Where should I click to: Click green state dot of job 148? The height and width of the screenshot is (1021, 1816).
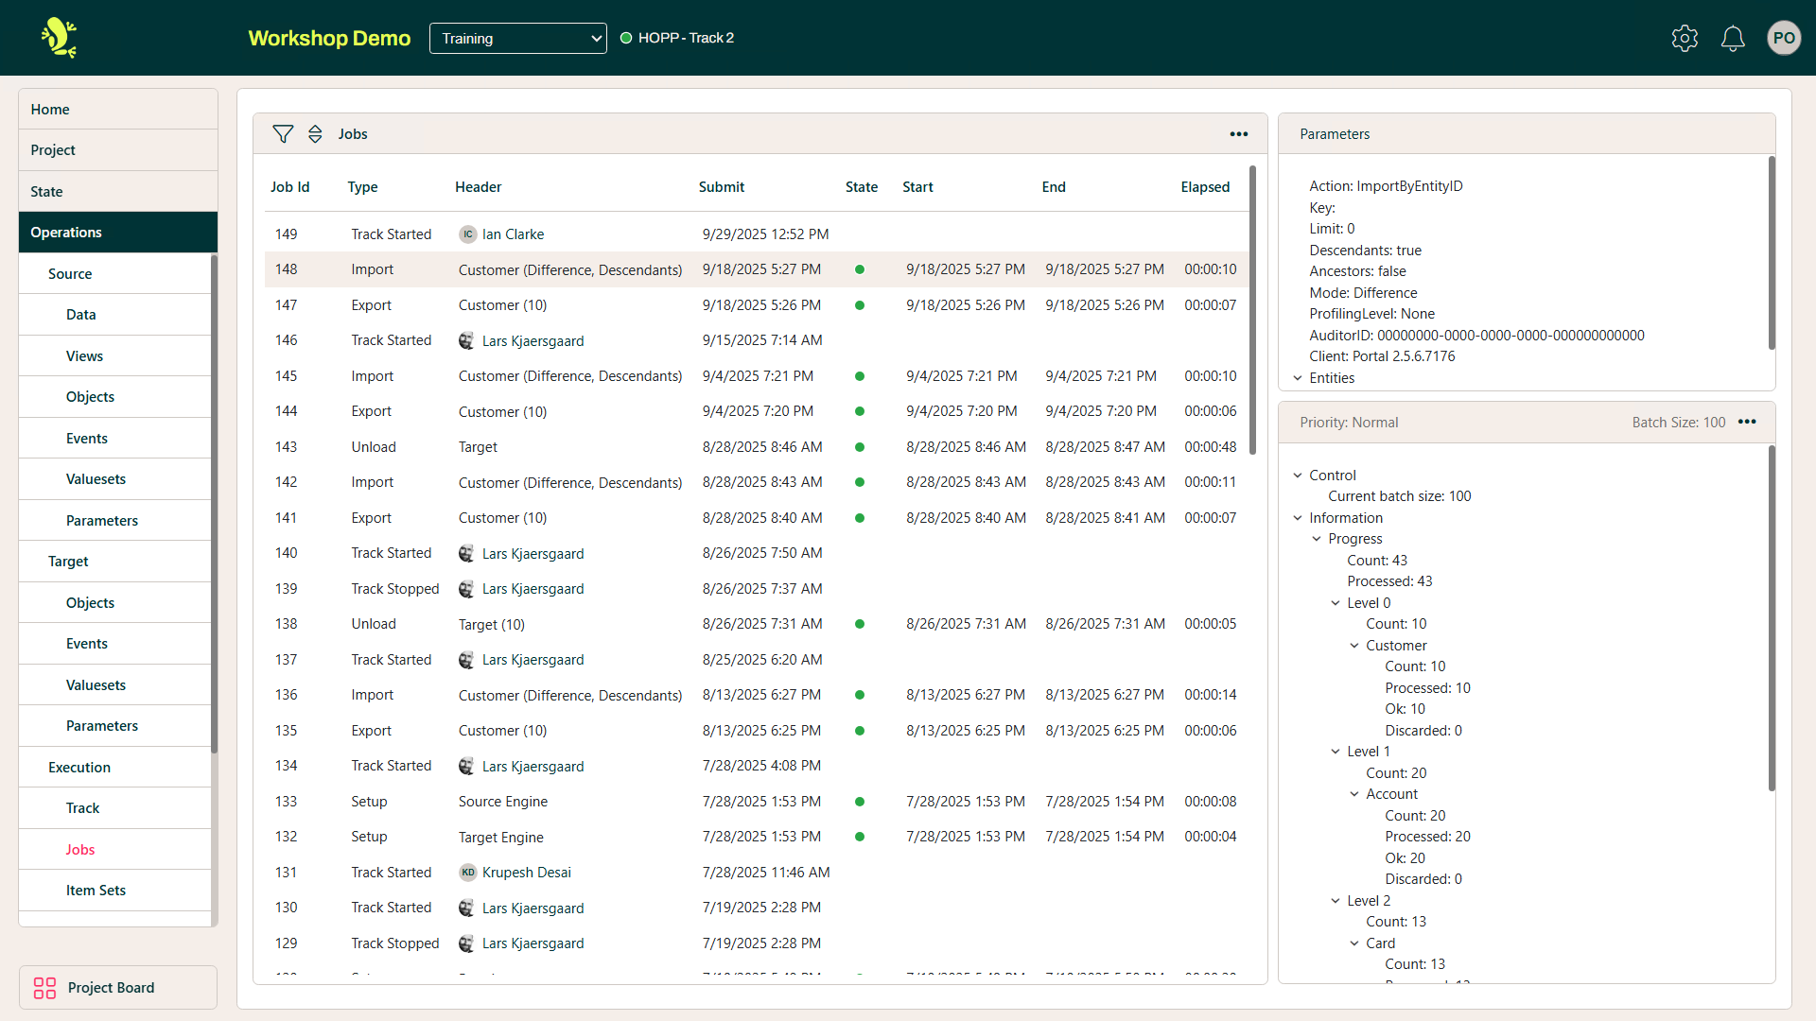(859, 269)
